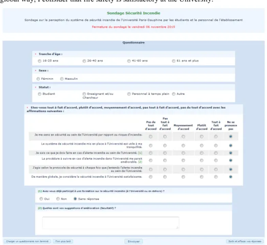
Task: Answer Non to fire safety training question
Action: tap(58, 199)
